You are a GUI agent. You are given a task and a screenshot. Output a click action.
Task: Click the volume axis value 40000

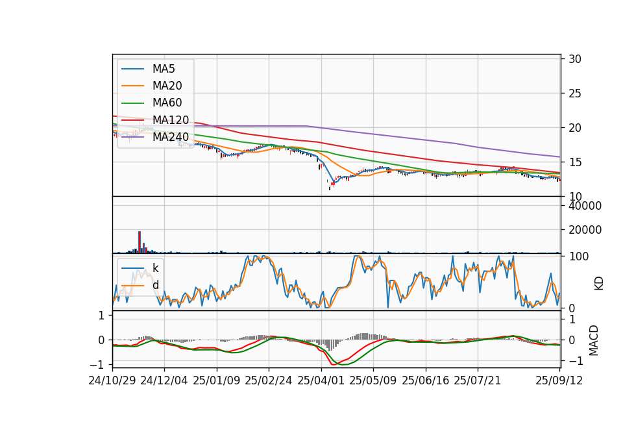coord(585,206)
